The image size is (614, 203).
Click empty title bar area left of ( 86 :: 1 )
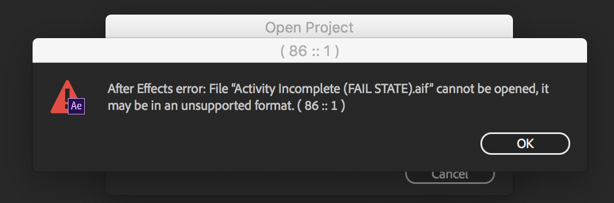[x=157, y=51]
